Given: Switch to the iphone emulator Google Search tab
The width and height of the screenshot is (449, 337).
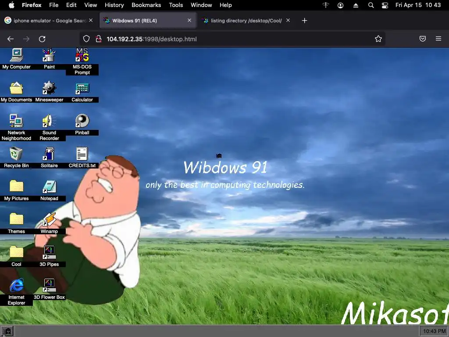Looking at the screenshot, I should coord(49,21).
